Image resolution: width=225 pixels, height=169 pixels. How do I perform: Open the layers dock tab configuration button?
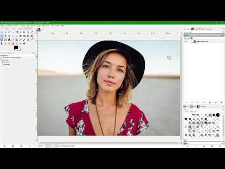point(224,29)
